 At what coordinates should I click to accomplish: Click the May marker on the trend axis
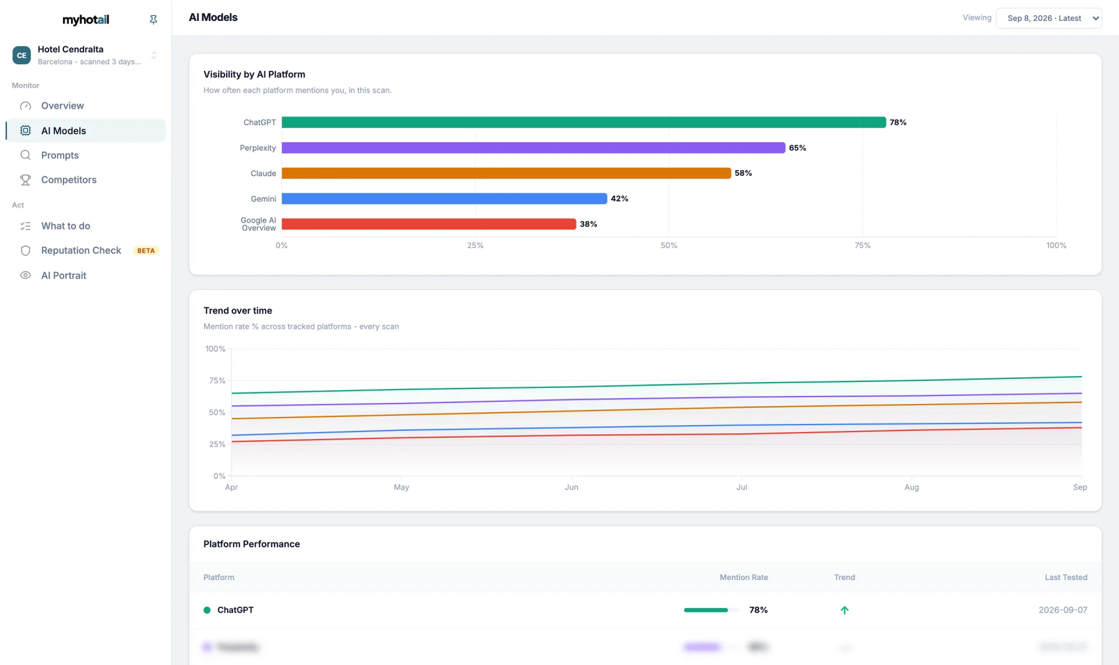coord(402,487)
